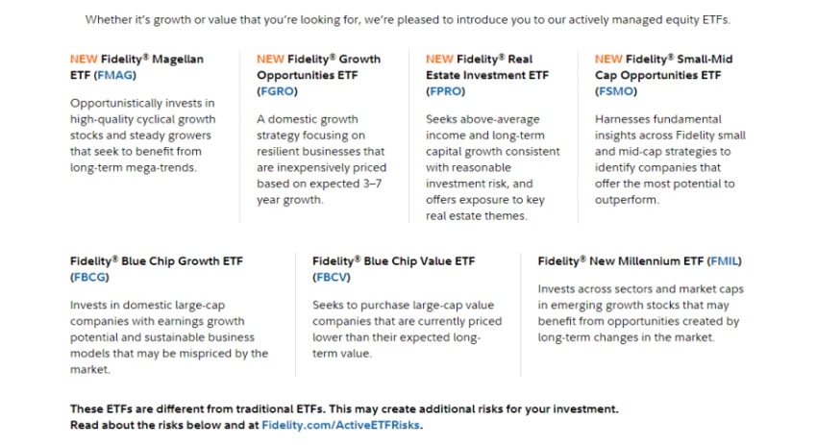The image size is (817, 445).
Task: Click the Fidelity Small-Mid Cap Opportunities heading
Action: coord(663,75)
